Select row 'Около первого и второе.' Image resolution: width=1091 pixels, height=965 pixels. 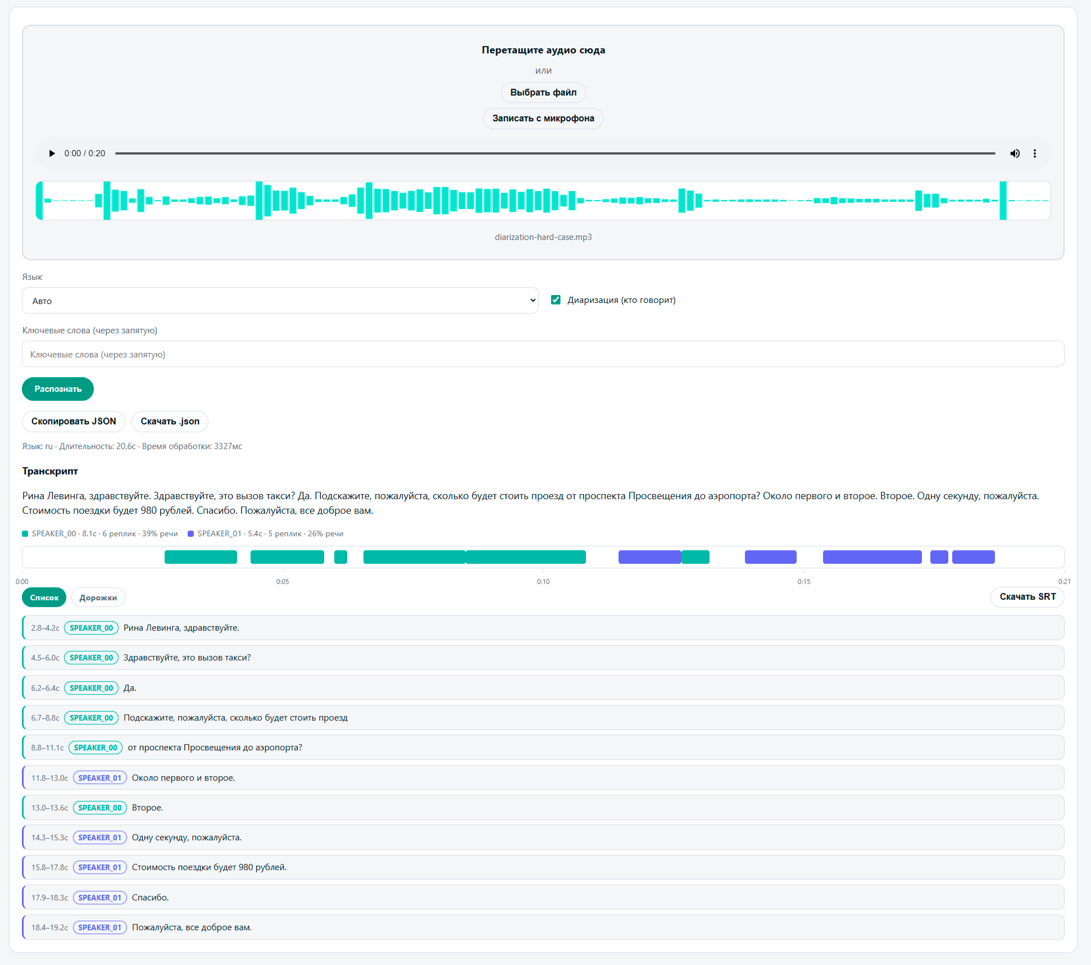(543, 778)
